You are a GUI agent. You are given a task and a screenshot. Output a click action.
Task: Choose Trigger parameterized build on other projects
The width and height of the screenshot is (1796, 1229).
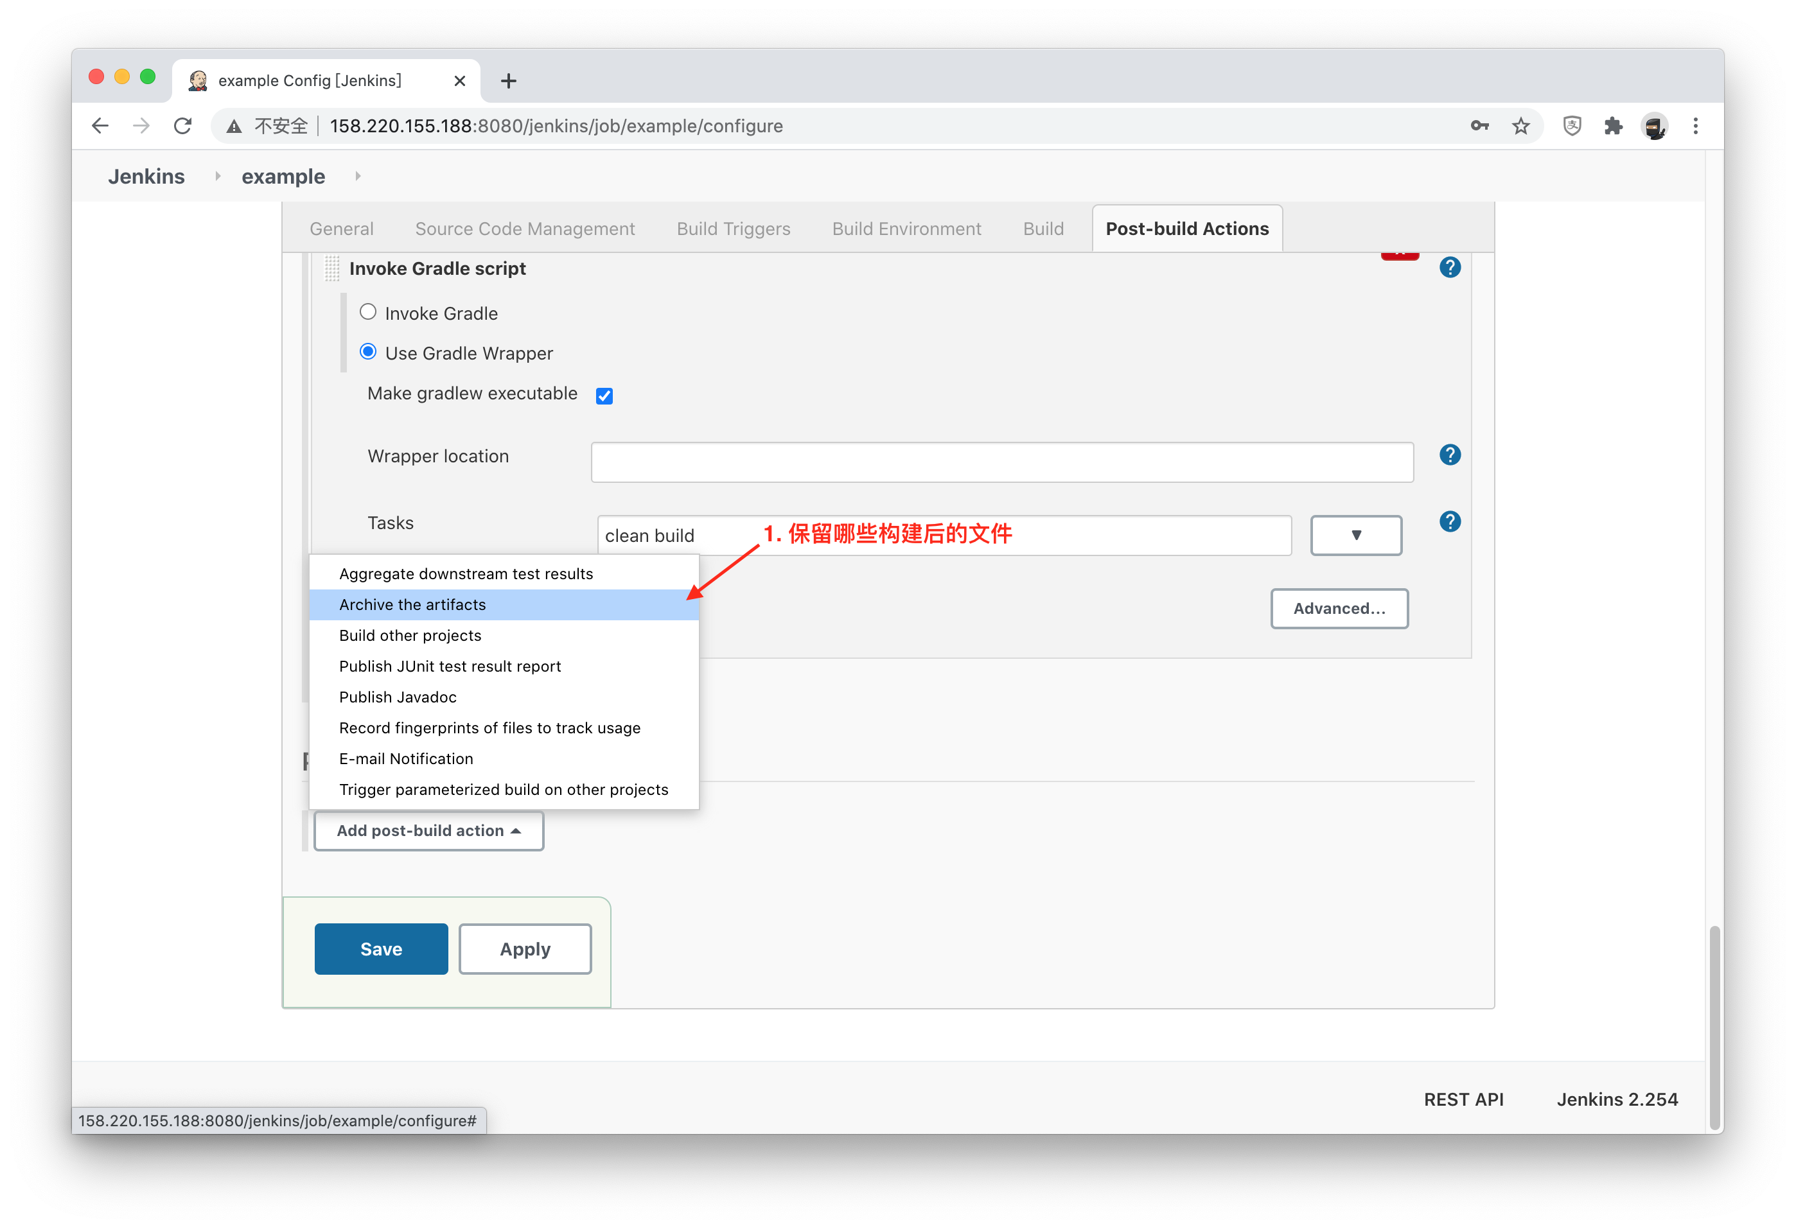pyautogui.click(x=504, y=790)
